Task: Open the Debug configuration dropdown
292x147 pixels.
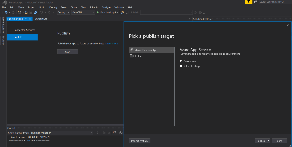Action: 63,12
